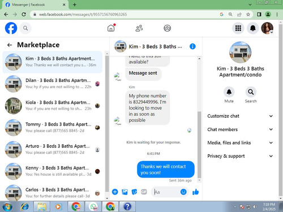Open Internet Explorer from taskbar
283x212 pixels.
pos(25,206)
